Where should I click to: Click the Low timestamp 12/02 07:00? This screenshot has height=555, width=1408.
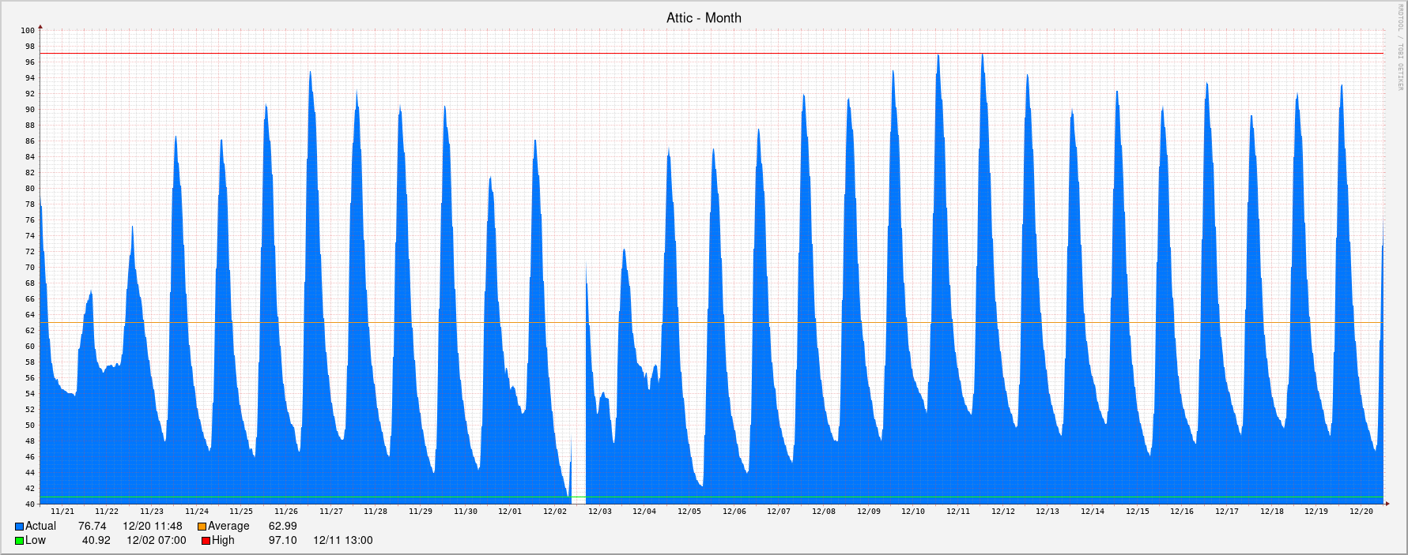coord(157,541)
